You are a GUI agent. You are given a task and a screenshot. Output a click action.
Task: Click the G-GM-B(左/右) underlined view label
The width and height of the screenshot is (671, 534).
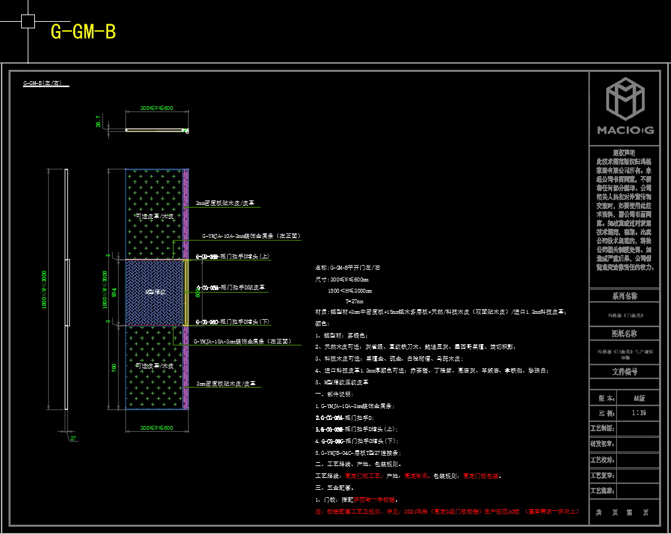[x=42, y=84]
